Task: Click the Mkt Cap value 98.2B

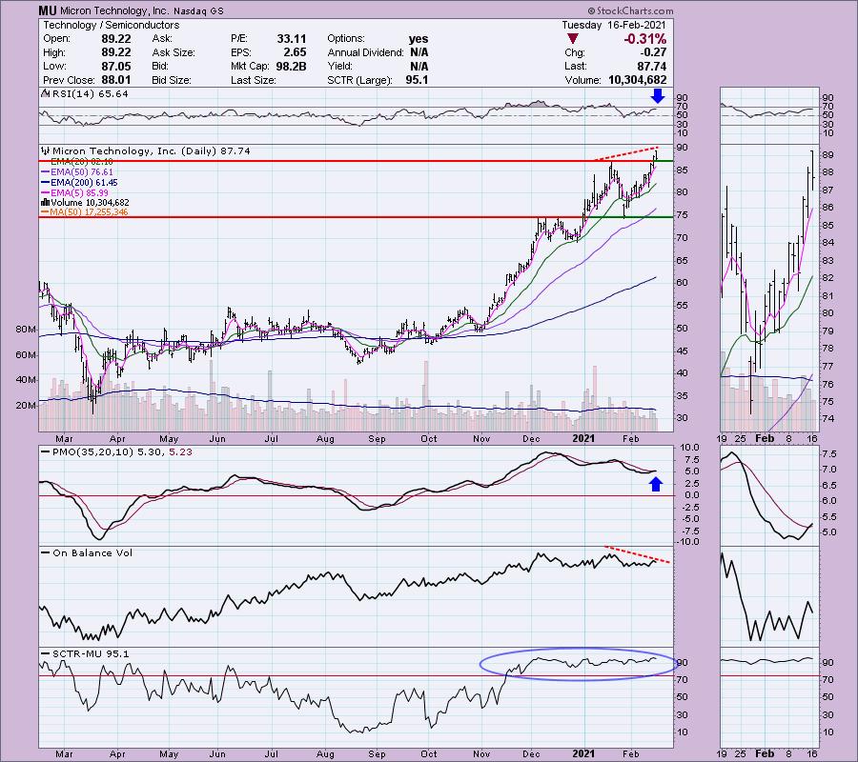Action: [291, 66]
